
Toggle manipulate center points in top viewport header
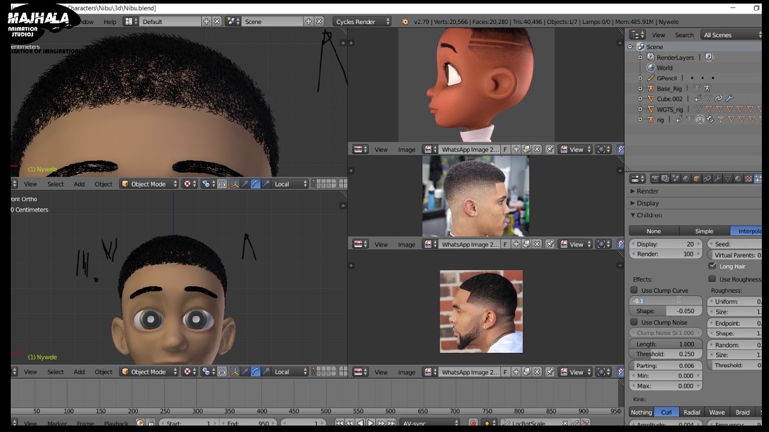[x=222, y=184]
